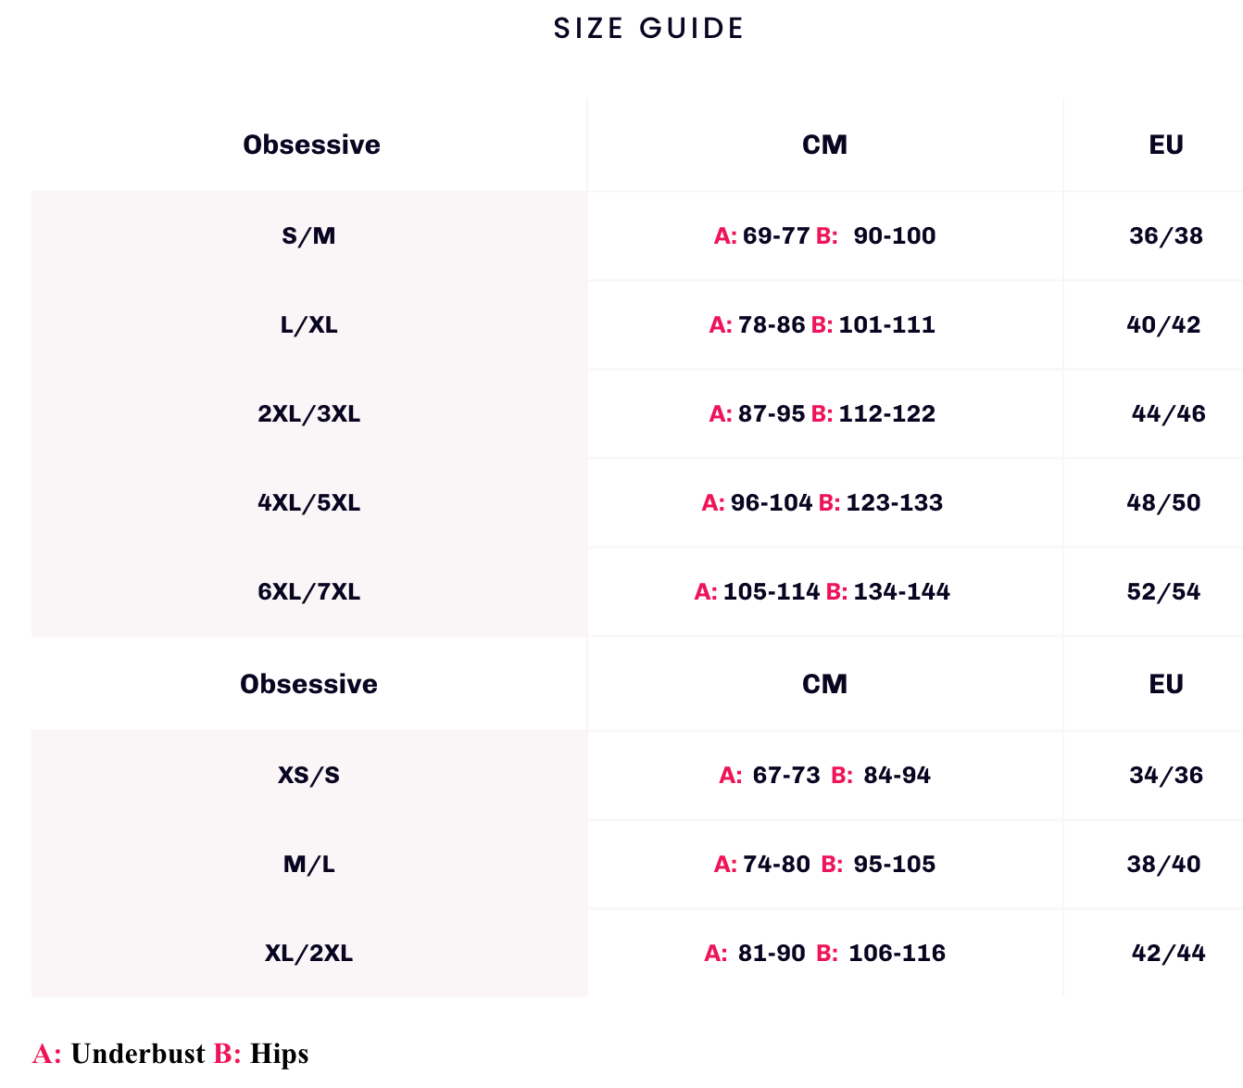Viewport: 1243px width, 1088px height.
Task: Click the Underbust and Hips legend text
Action: click(x=170, y=1055)
